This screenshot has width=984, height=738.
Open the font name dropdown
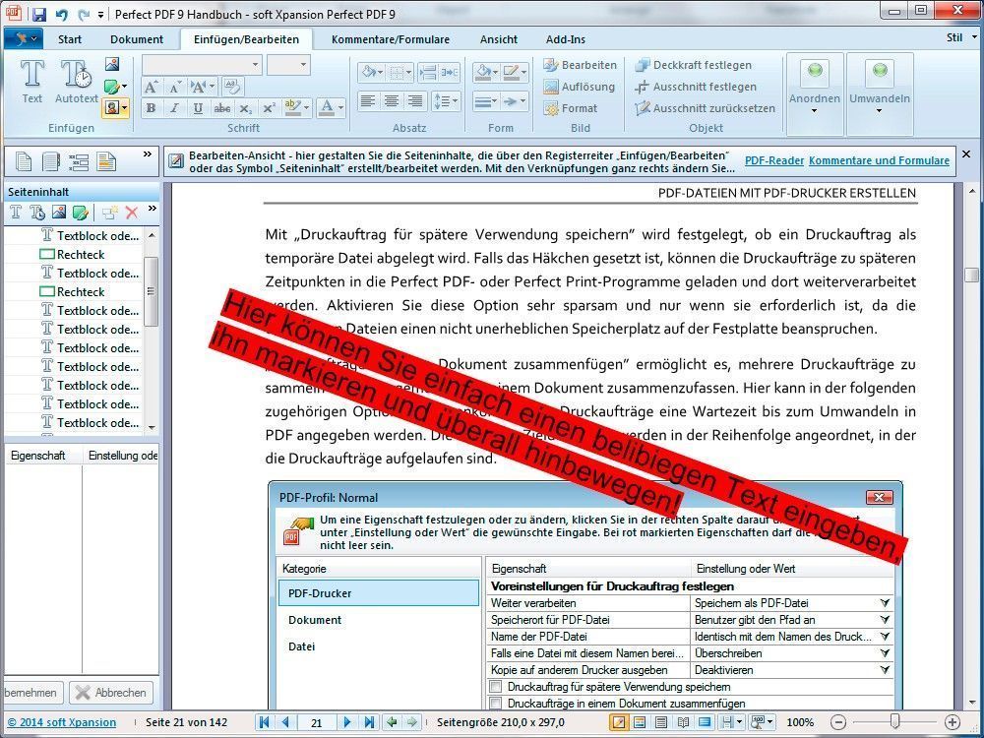click(x=255, y=65)
